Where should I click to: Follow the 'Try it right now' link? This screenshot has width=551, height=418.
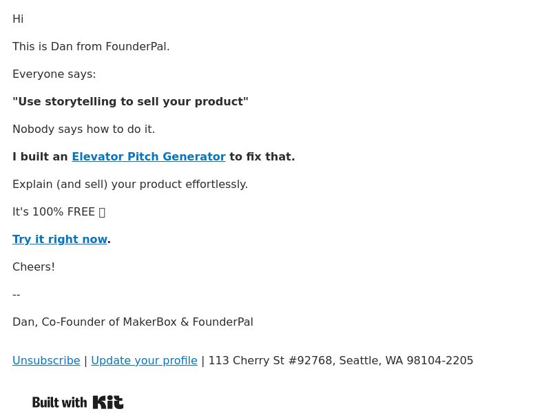click(x=60, y=239)
